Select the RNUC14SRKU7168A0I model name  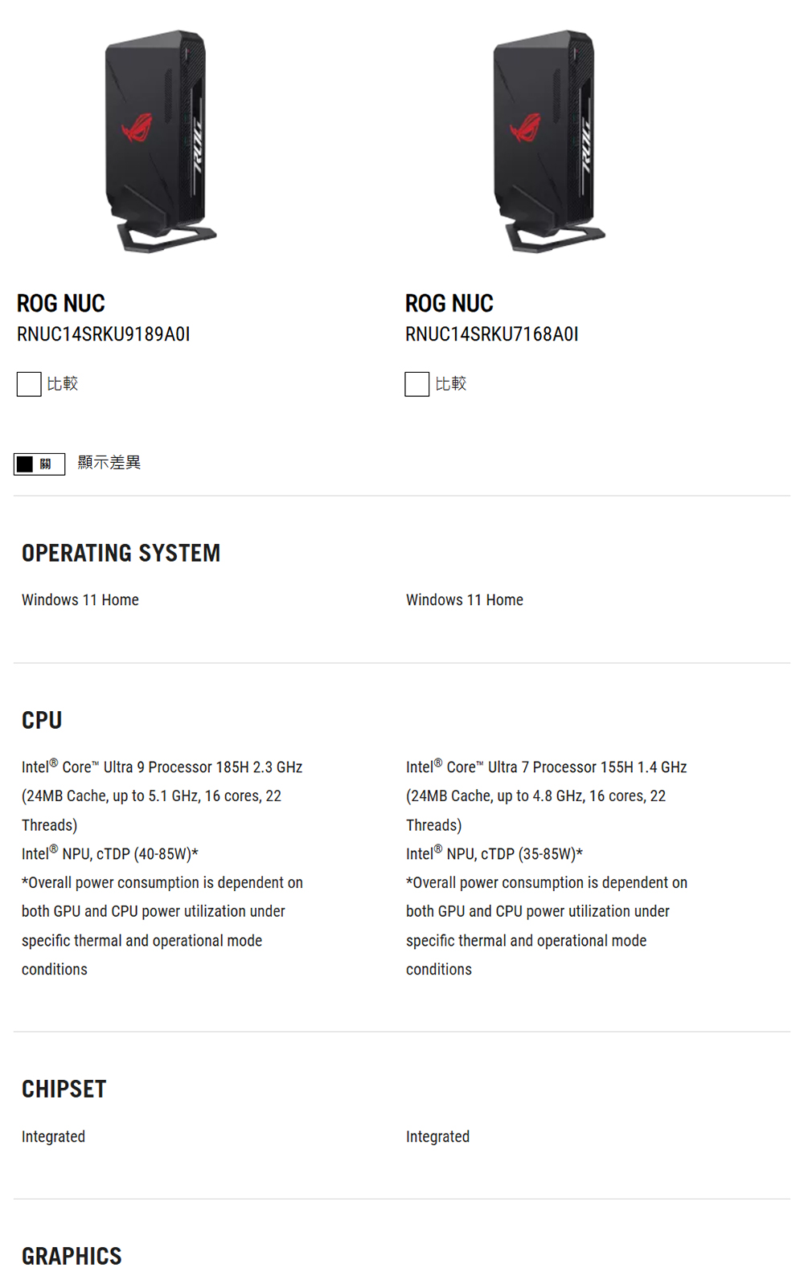point(492,334)
